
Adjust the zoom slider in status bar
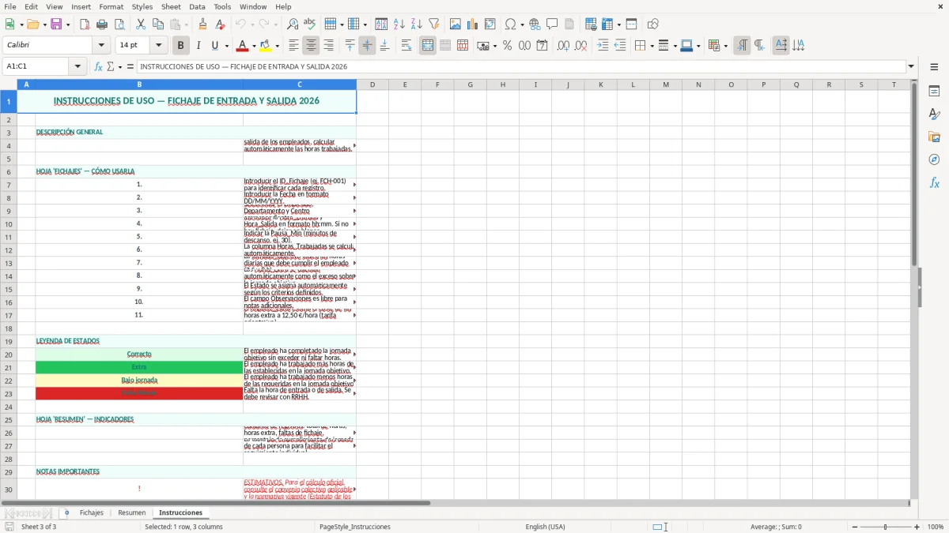(x=886, y=527)
